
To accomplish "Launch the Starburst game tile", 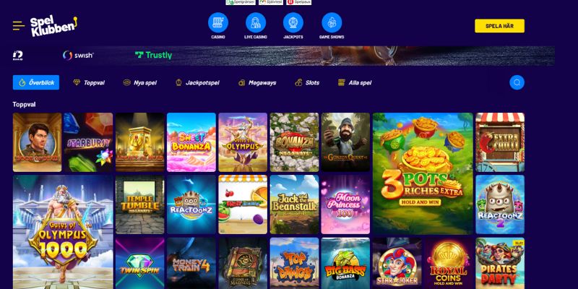I will [88, 142].
